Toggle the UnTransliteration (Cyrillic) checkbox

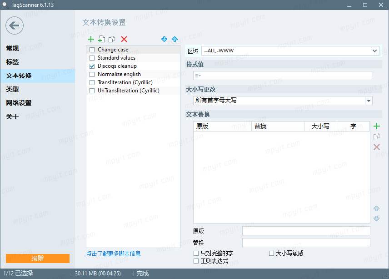(x=92, y=91)
